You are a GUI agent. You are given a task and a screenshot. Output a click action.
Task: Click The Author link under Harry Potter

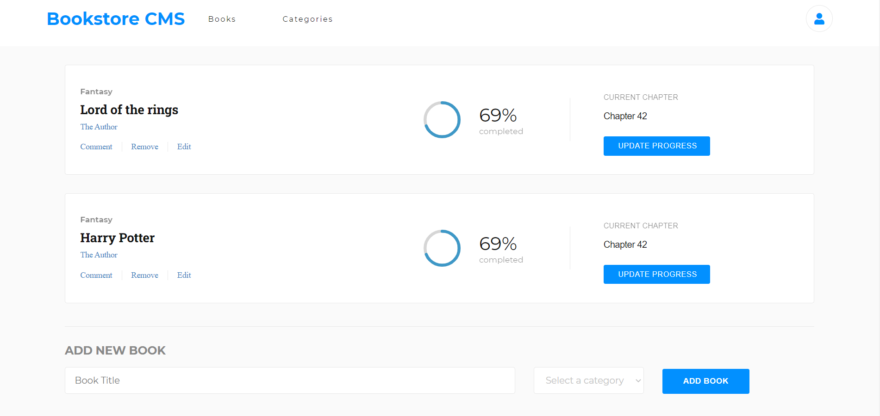pyautogui.click(x=99, y=255)
